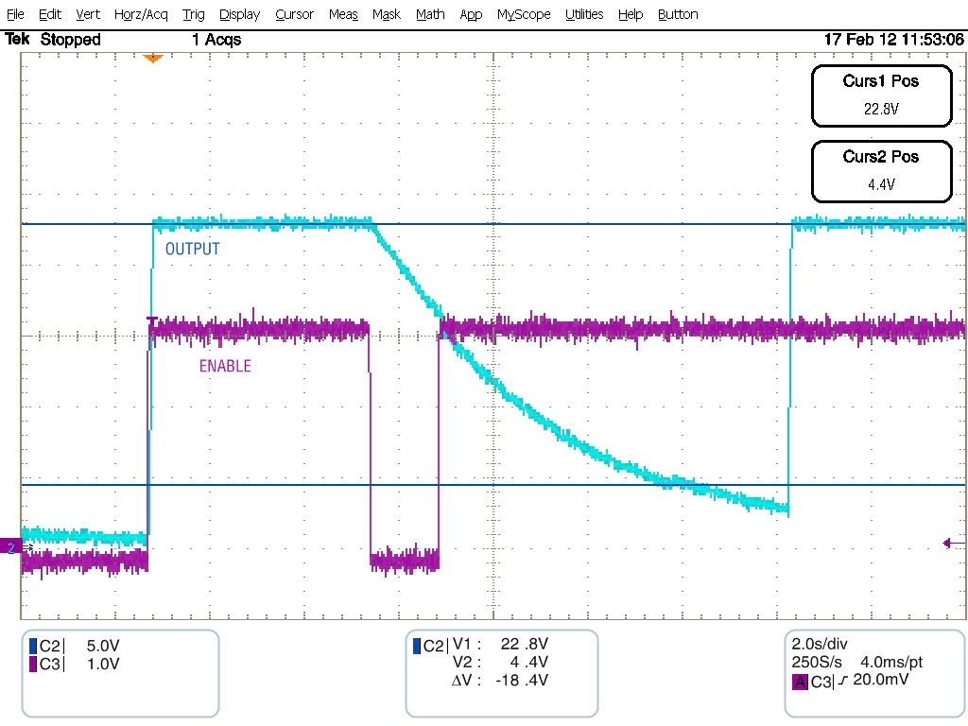Click the OUTPUT waveform label
968x726 pixels.
click(192, 249)
